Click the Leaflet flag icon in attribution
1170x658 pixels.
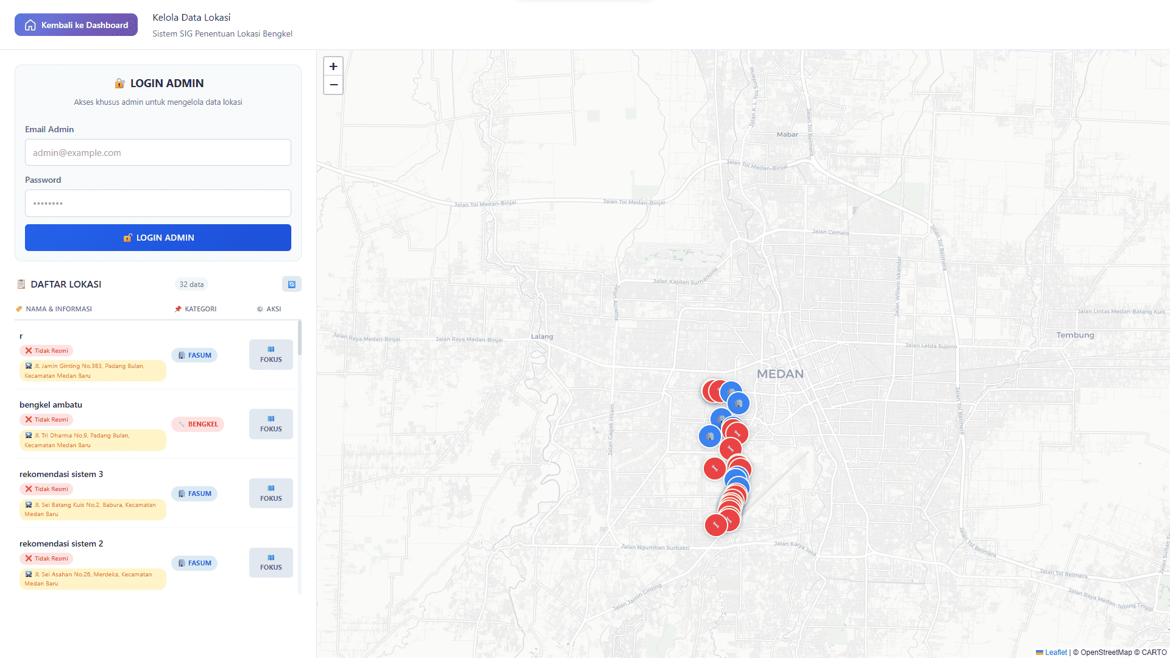point(1040,653)
